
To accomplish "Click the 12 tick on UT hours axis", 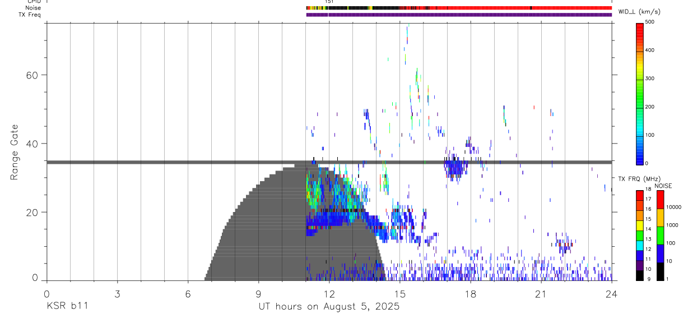I will (329, 293).
